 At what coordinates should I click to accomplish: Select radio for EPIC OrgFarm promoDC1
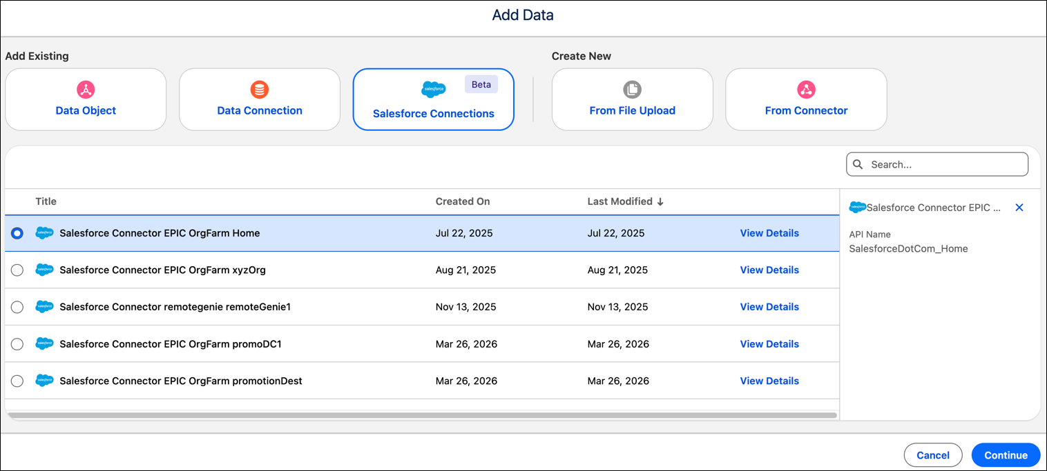(x=17, y=344)
